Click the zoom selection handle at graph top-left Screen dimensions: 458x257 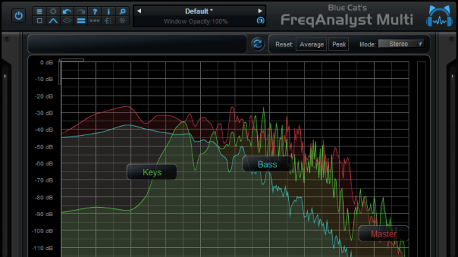(x=60, y=61)
